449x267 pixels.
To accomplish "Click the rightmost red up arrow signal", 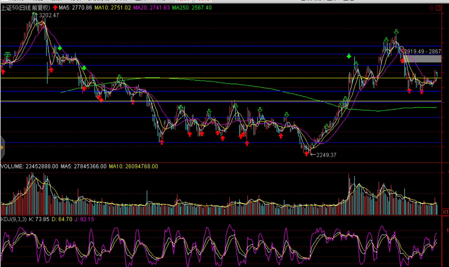I will tap(421, 92).
